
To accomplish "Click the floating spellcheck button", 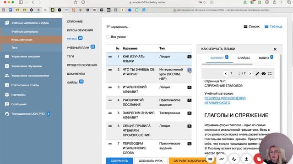I will coord(234,159).
